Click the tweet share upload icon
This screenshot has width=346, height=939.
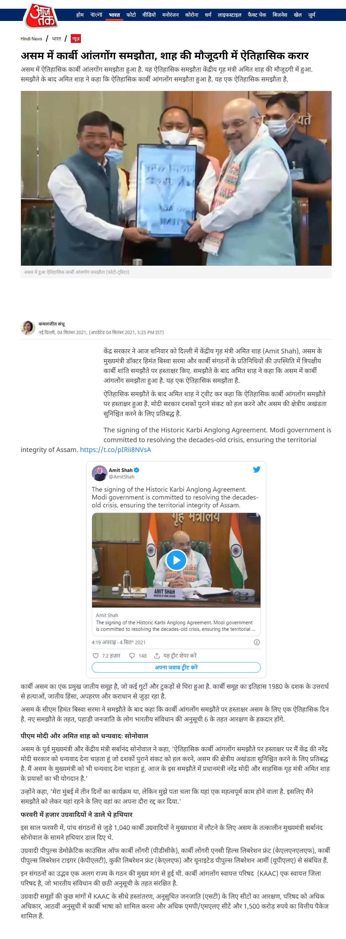click(157, 655)
